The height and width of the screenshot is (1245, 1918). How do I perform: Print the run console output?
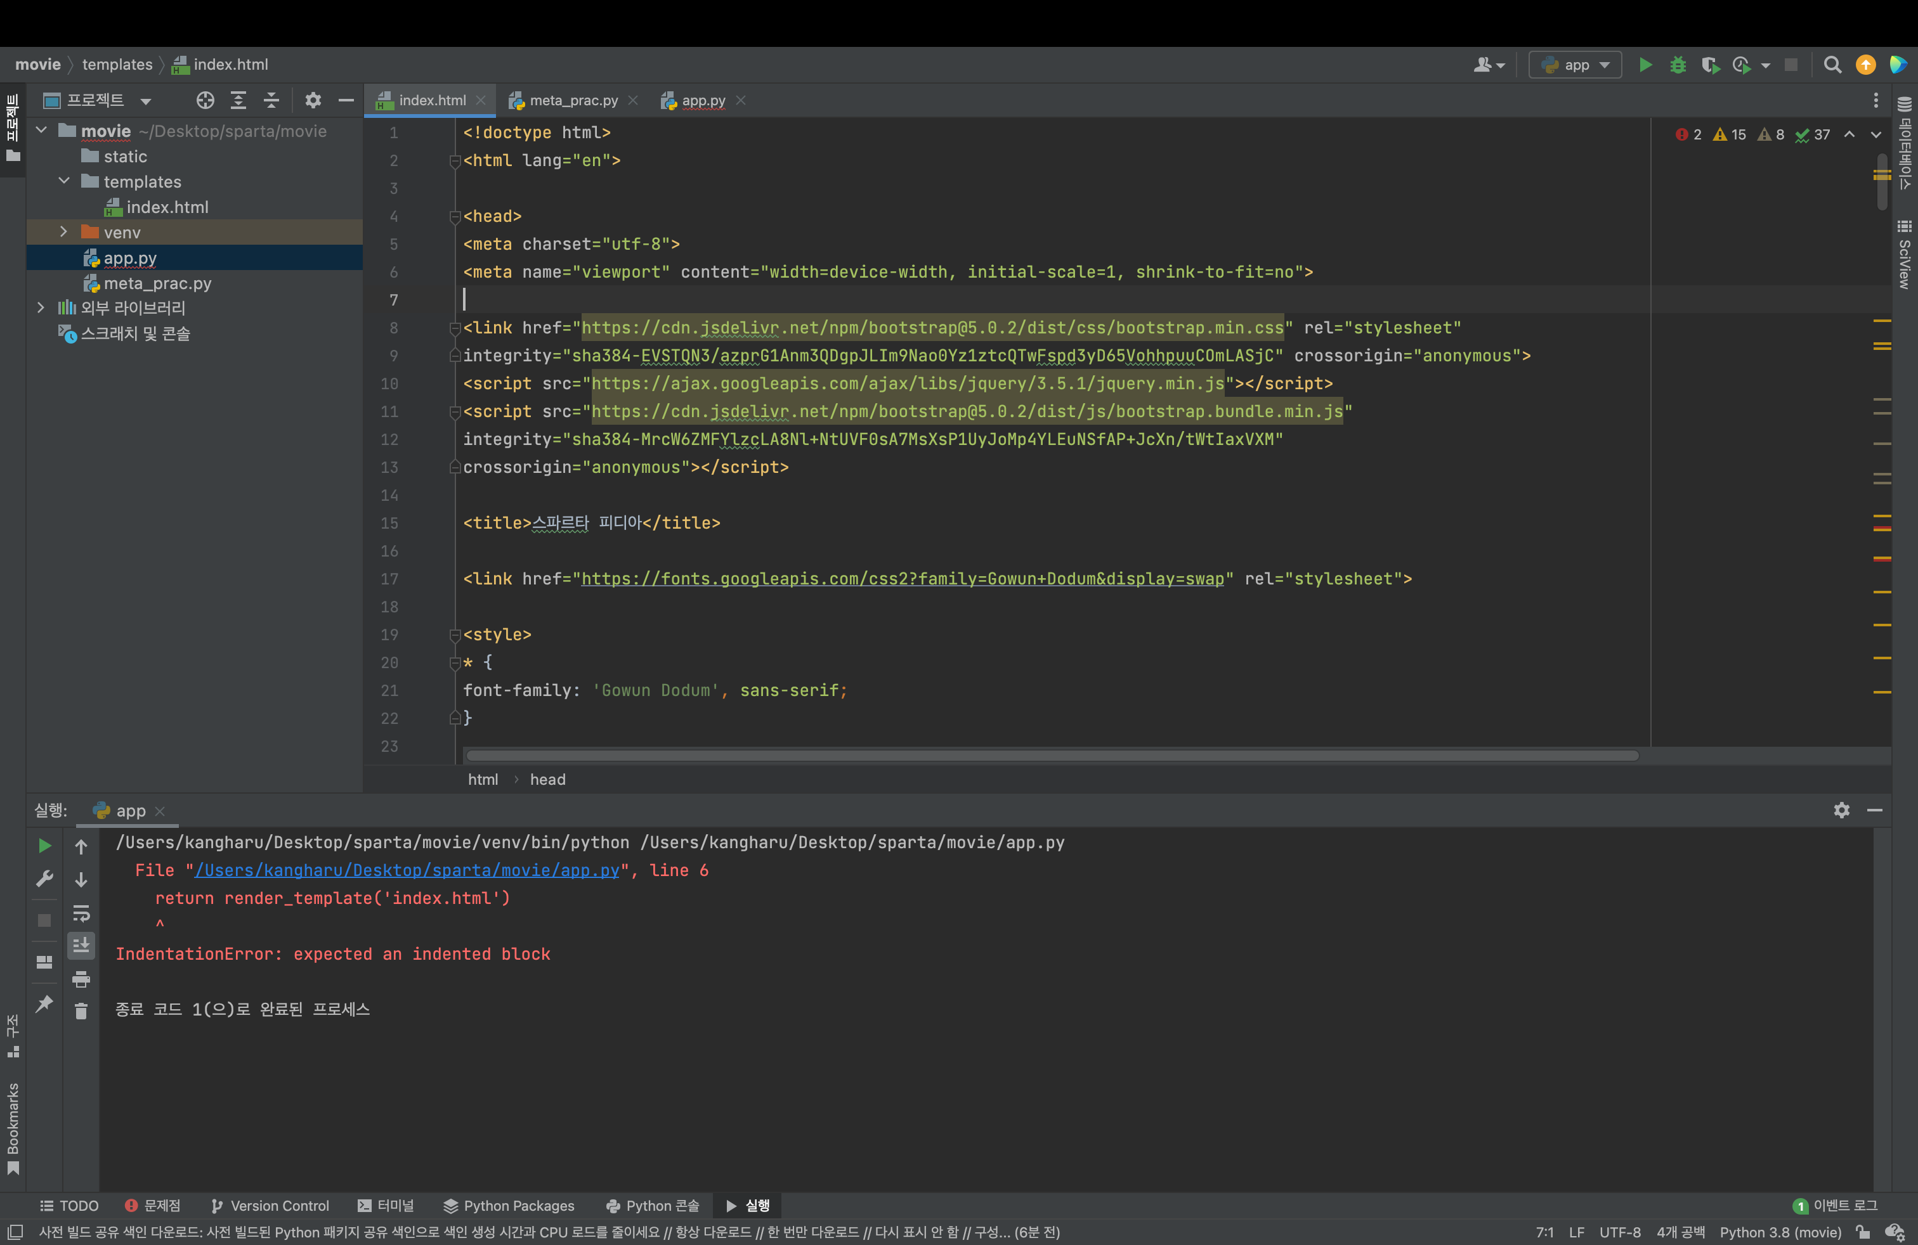tap(81, 979)
